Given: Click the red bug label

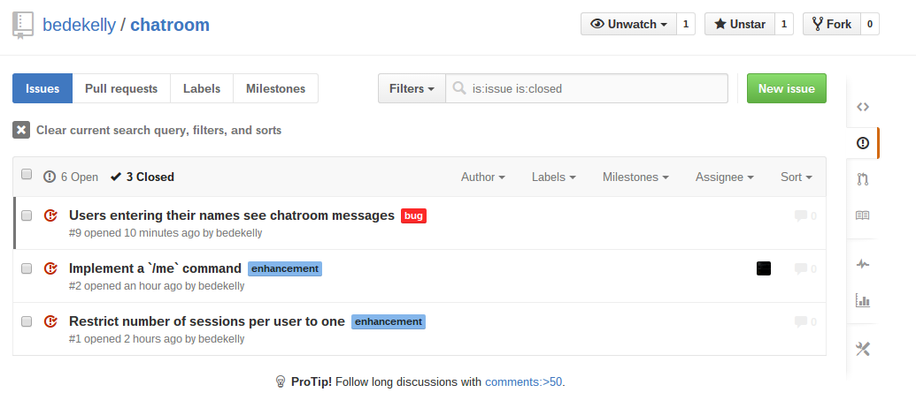Looking at the screenshot, I should (x=413, y=215).
